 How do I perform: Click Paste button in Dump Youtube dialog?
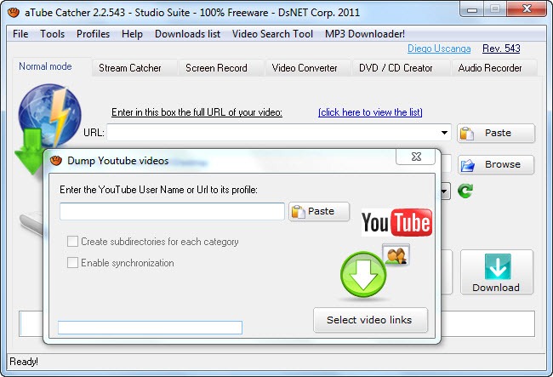click(319, 211)
